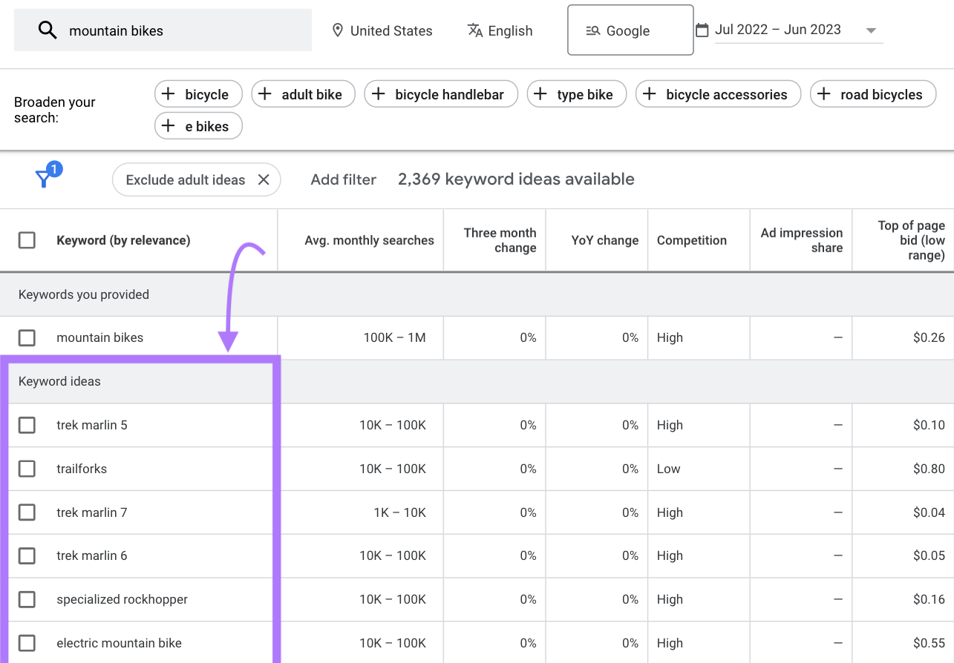
Task: Toggle the select-all keywords checkbox
Action: click(27, 240)
